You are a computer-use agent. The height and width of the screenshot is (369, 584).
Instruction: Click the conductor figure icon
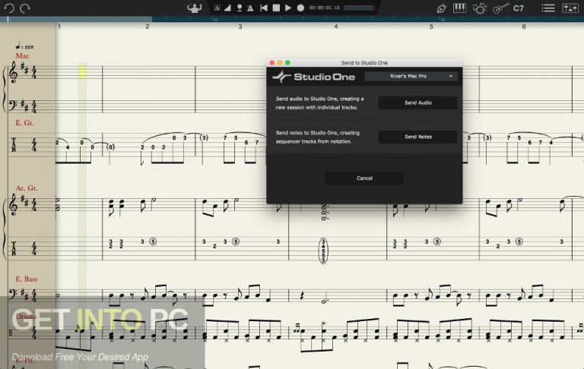195,8
